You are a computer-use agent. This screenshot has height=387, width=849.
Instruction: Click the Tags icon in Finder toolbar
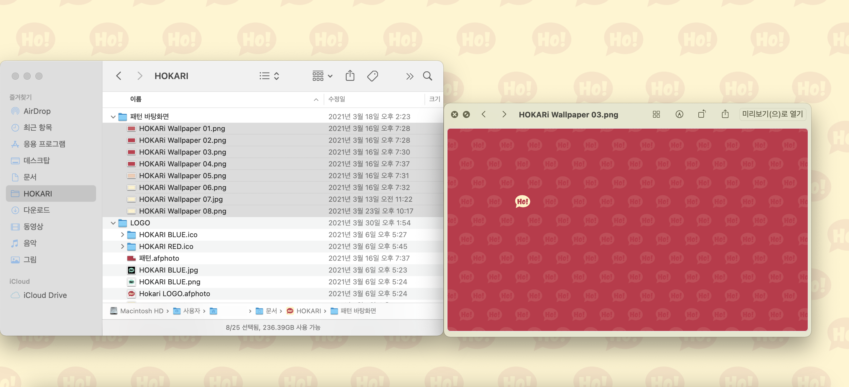[x=372, y=76]
